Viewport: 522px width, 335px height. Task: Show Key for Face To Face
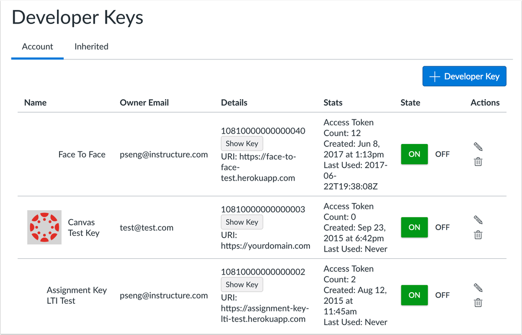click(x=241, y=143)
